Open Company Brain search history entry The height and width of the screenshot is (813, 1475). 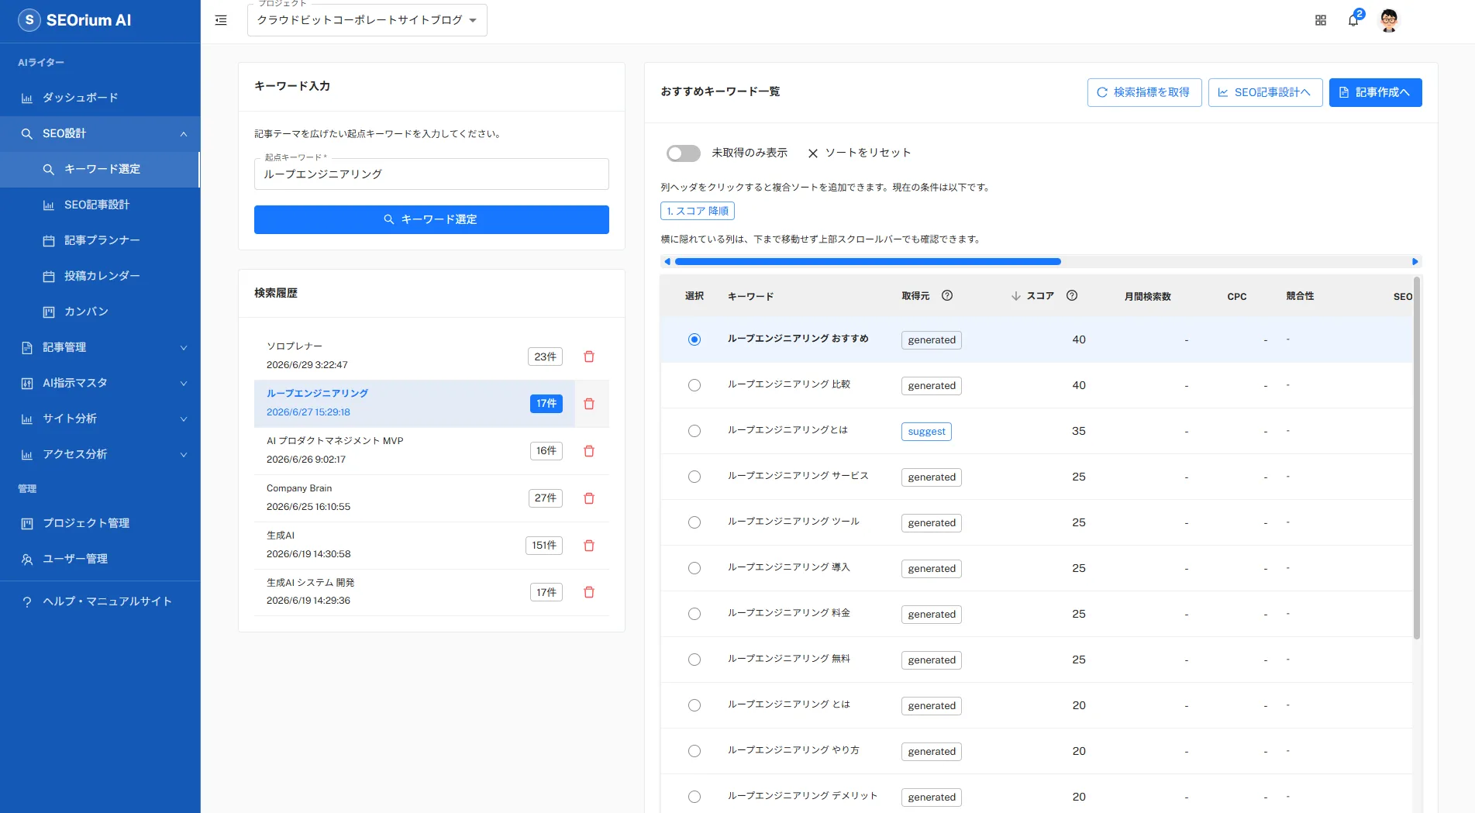(x=415, y=498)
